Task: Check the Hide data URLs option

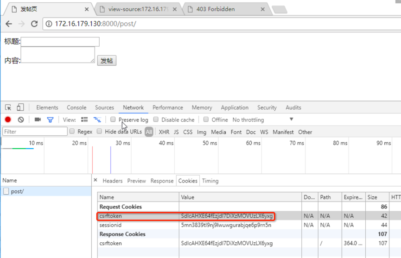Action: coord(99,132)
